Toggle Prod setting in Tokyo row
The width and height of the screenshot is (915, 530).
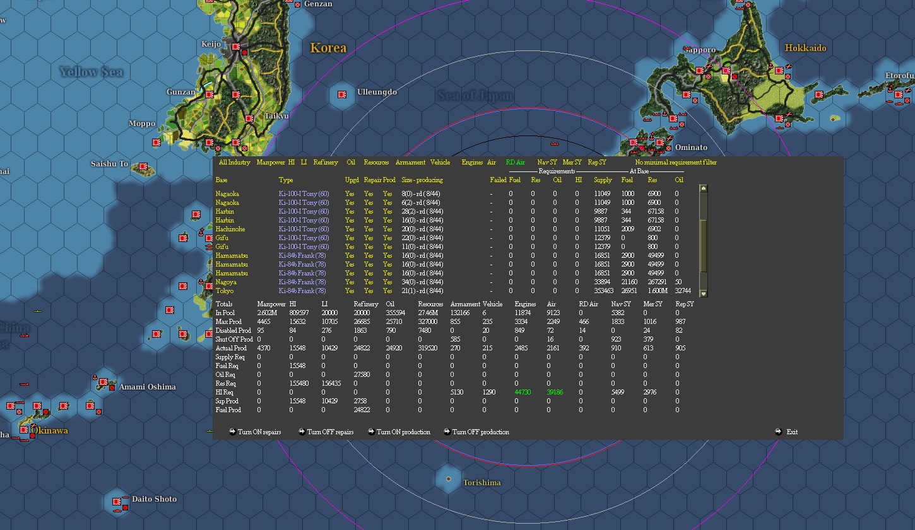click(x=387, y=291)
